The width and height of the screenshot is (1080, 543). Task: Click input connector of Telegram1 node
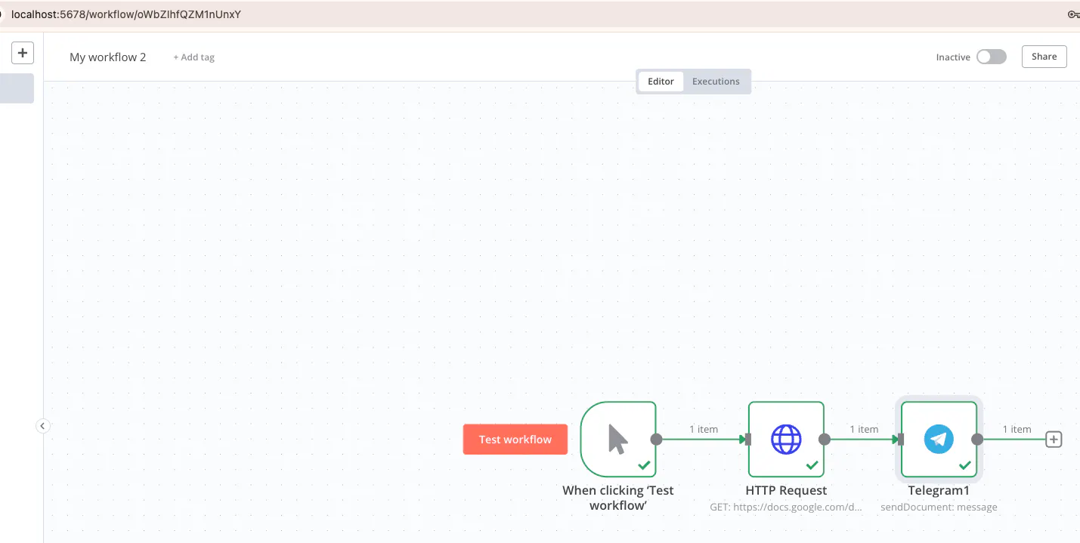(900, 439)
